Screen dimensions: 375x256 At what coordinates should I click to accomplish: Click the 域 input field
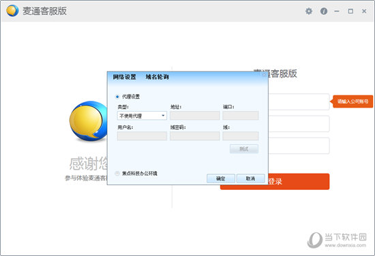(x=241, y=136)
